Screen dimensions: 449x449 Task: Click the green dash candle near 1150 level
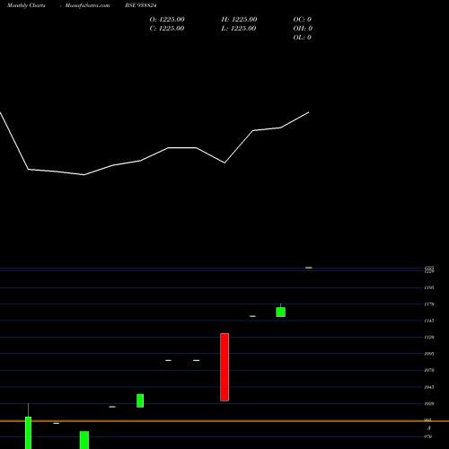252,316
